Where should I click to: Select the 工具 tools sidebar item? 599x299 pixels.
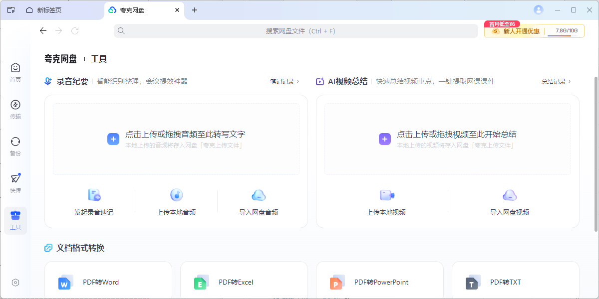pos(15,220)
